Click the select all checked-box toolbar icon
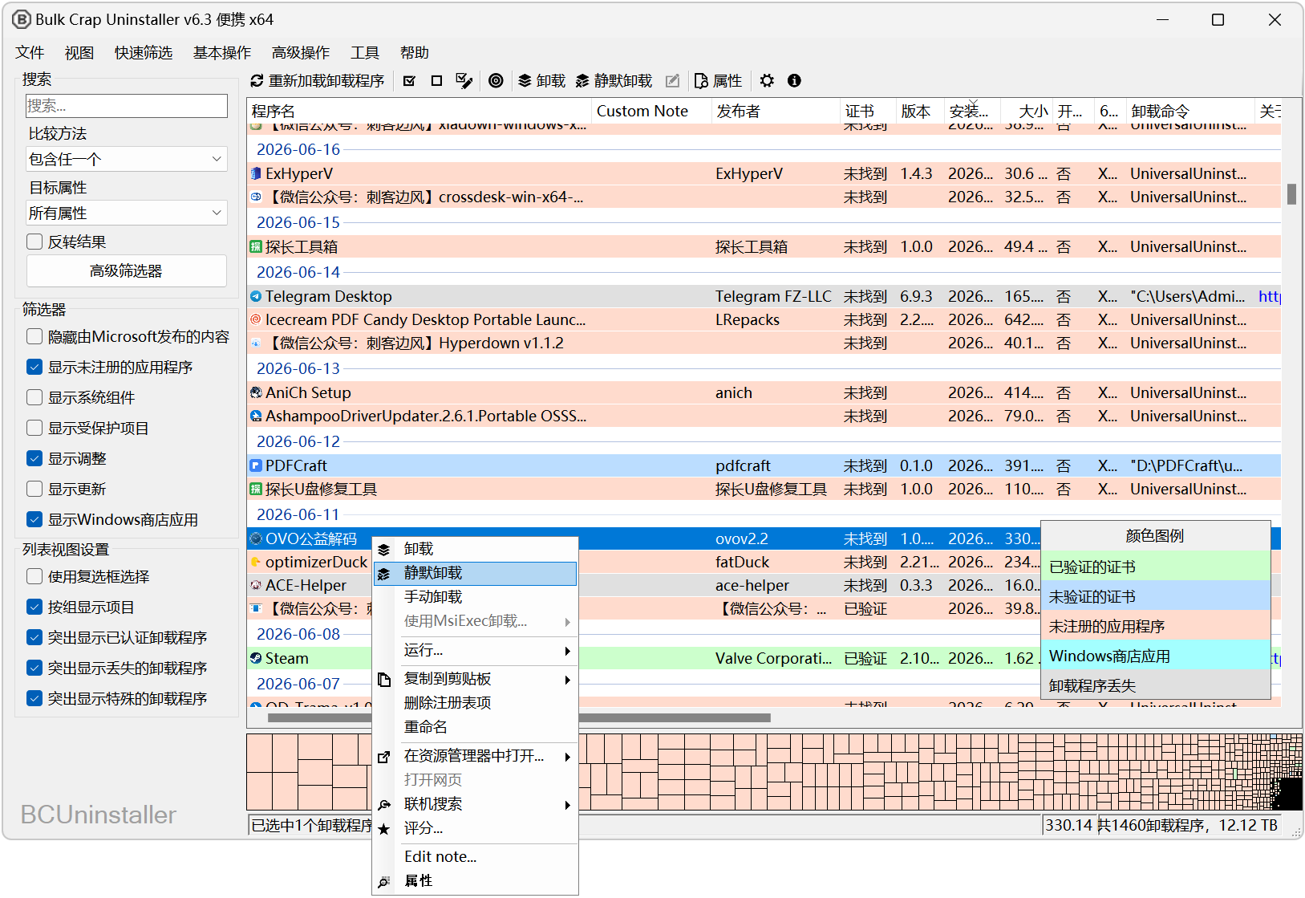 [x=409, y=81]
